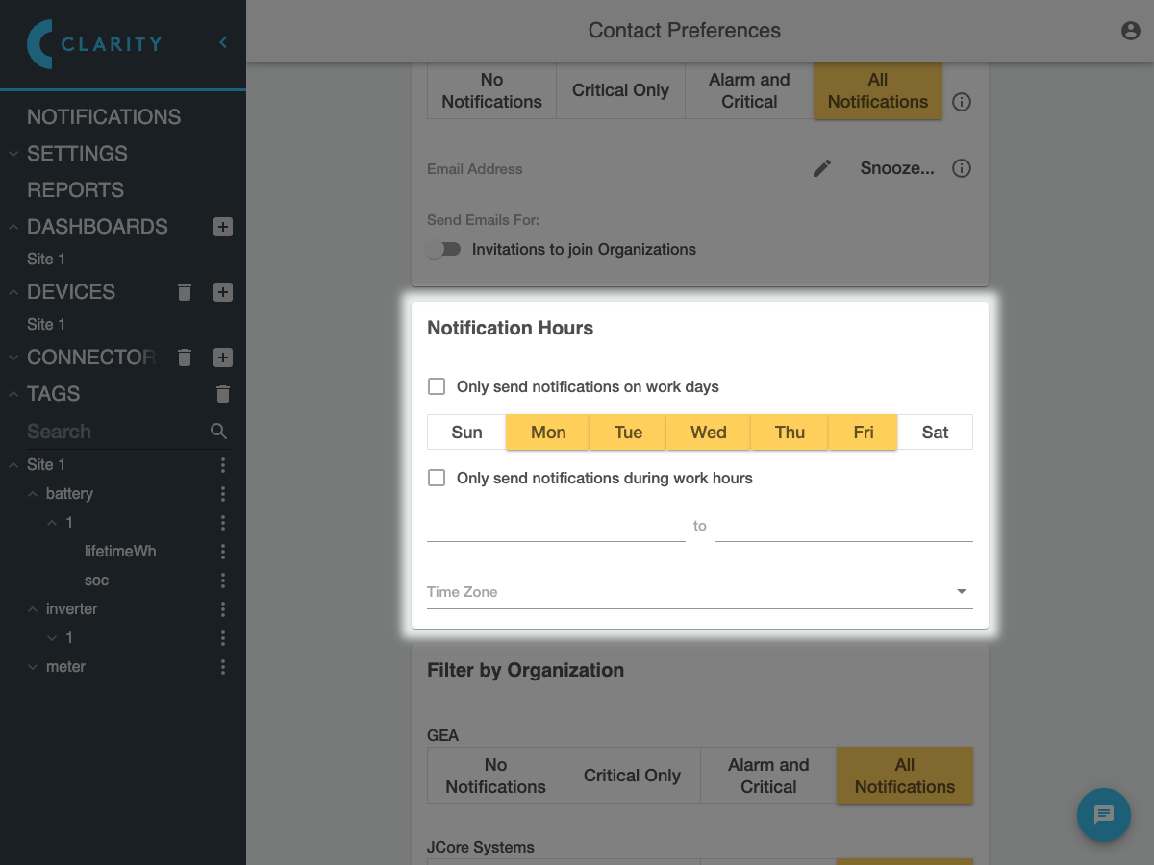Screen dimensions: 1154x865
Task: Click the trash icon beside TAGS
Action: pos(223,394)
